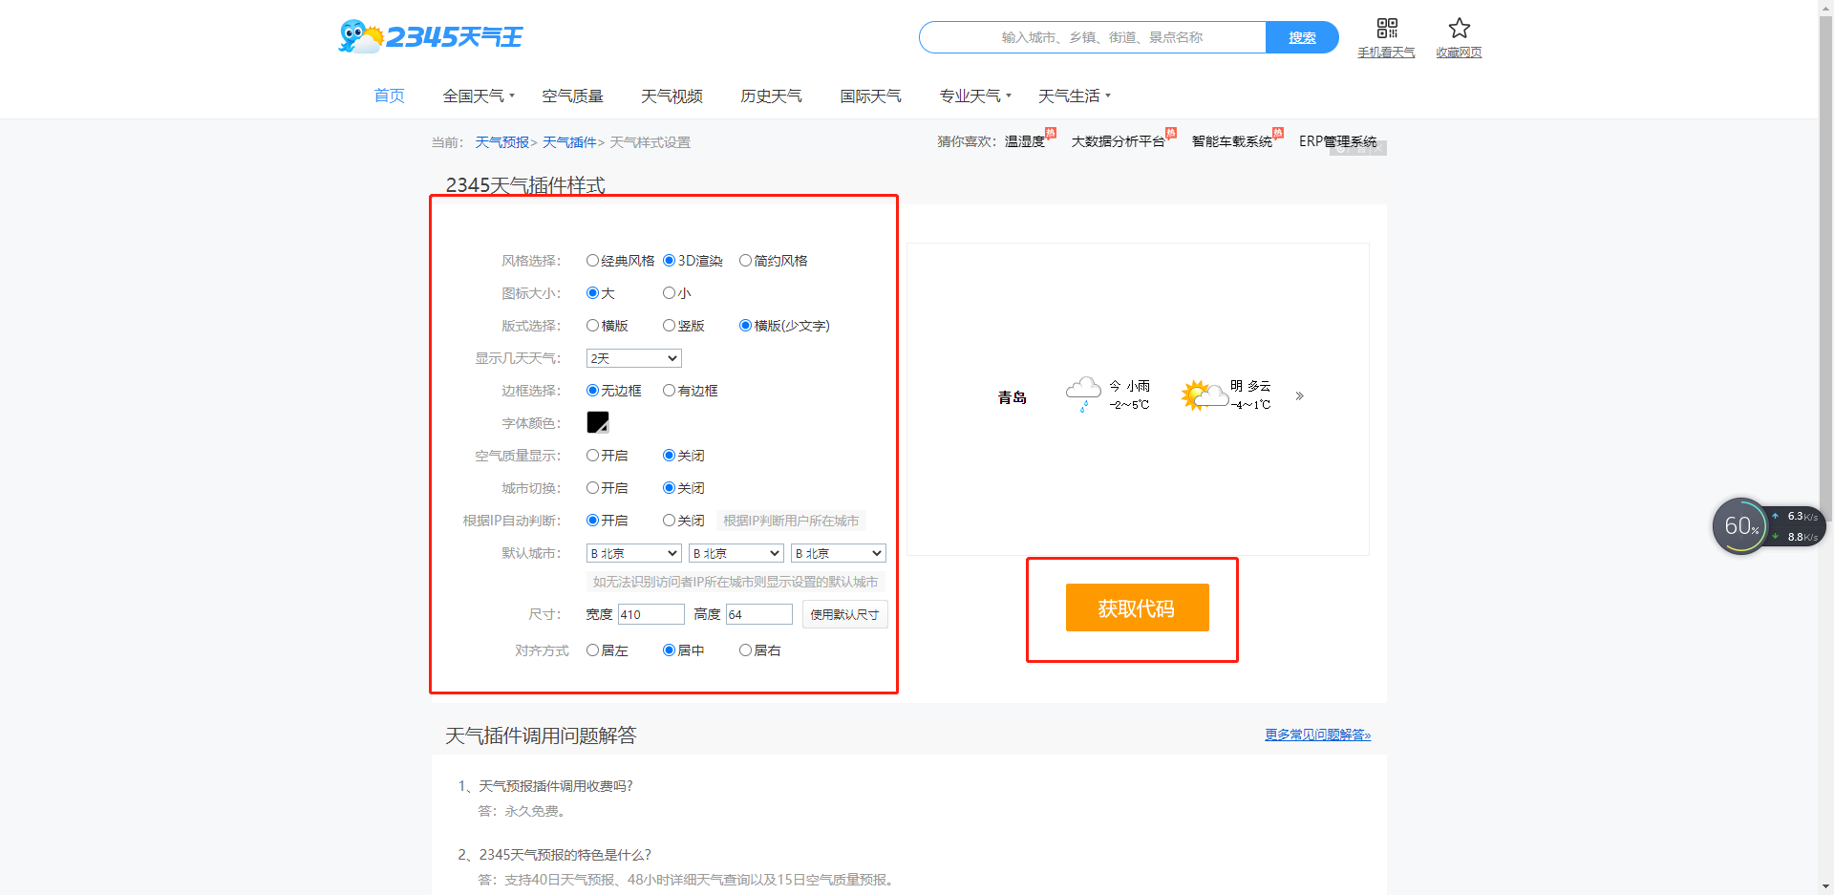The width and height of the screenshot is (1834, 895).
Task: Open 天气预报 breadcrumb link
Action: coord(501,142)
